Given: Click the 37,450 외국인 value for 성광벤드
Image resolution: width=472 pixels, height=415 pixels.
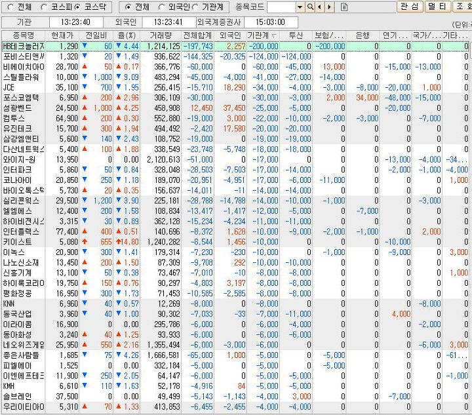Looking at the screenshot, I should 234,108.
